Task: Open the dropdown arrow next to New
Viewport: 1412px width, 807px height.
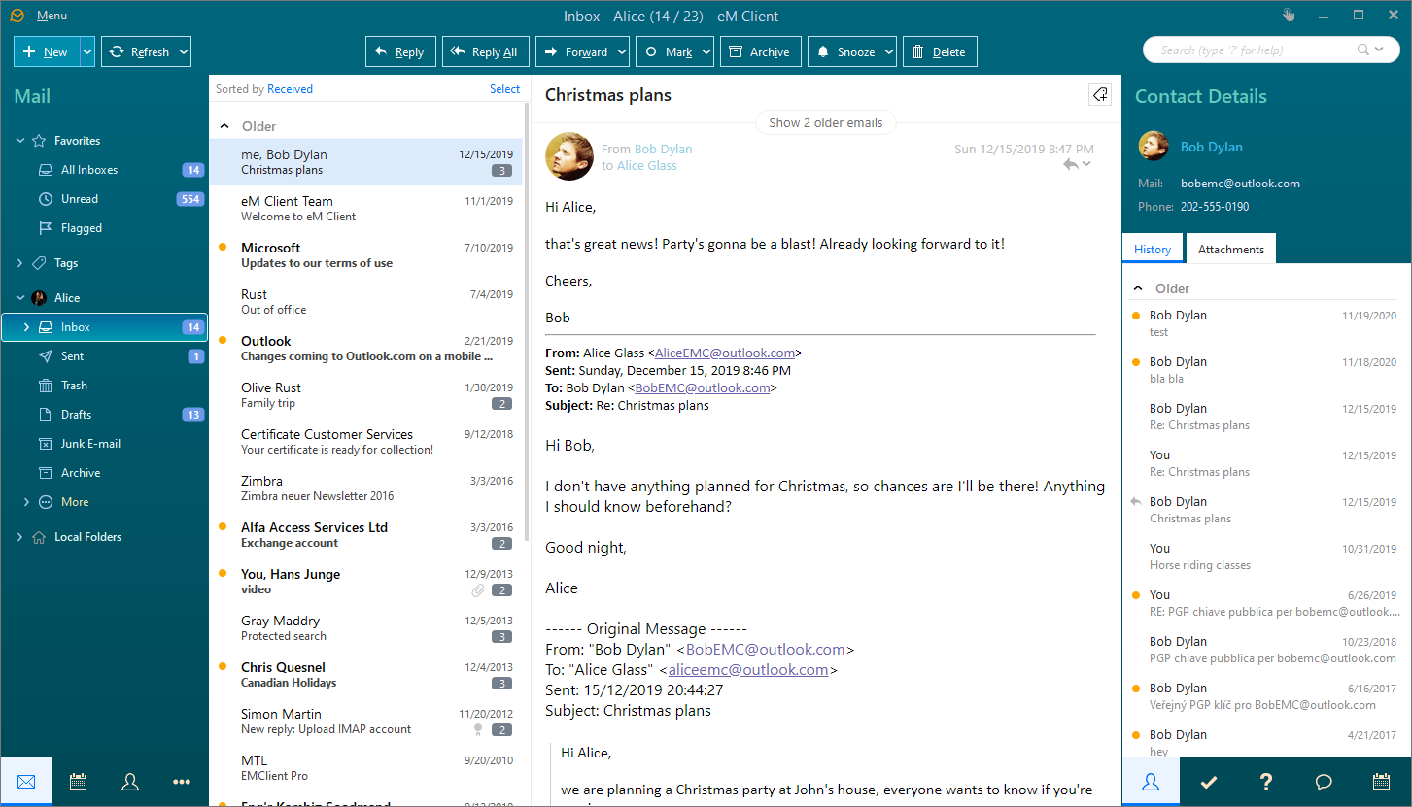Action: 87,52
